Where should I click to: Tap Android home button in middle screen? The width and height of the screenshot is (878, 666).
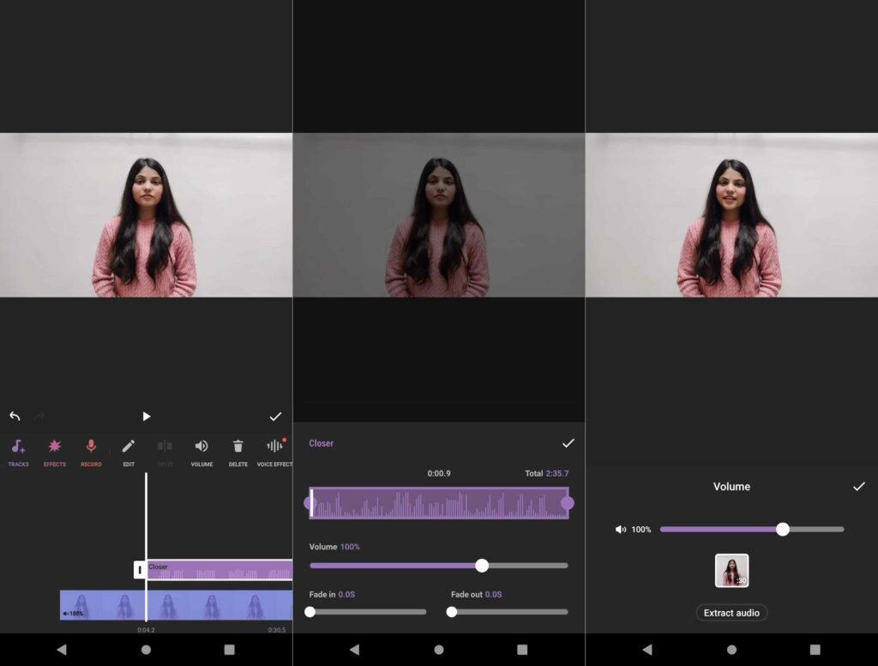(439, 649)
